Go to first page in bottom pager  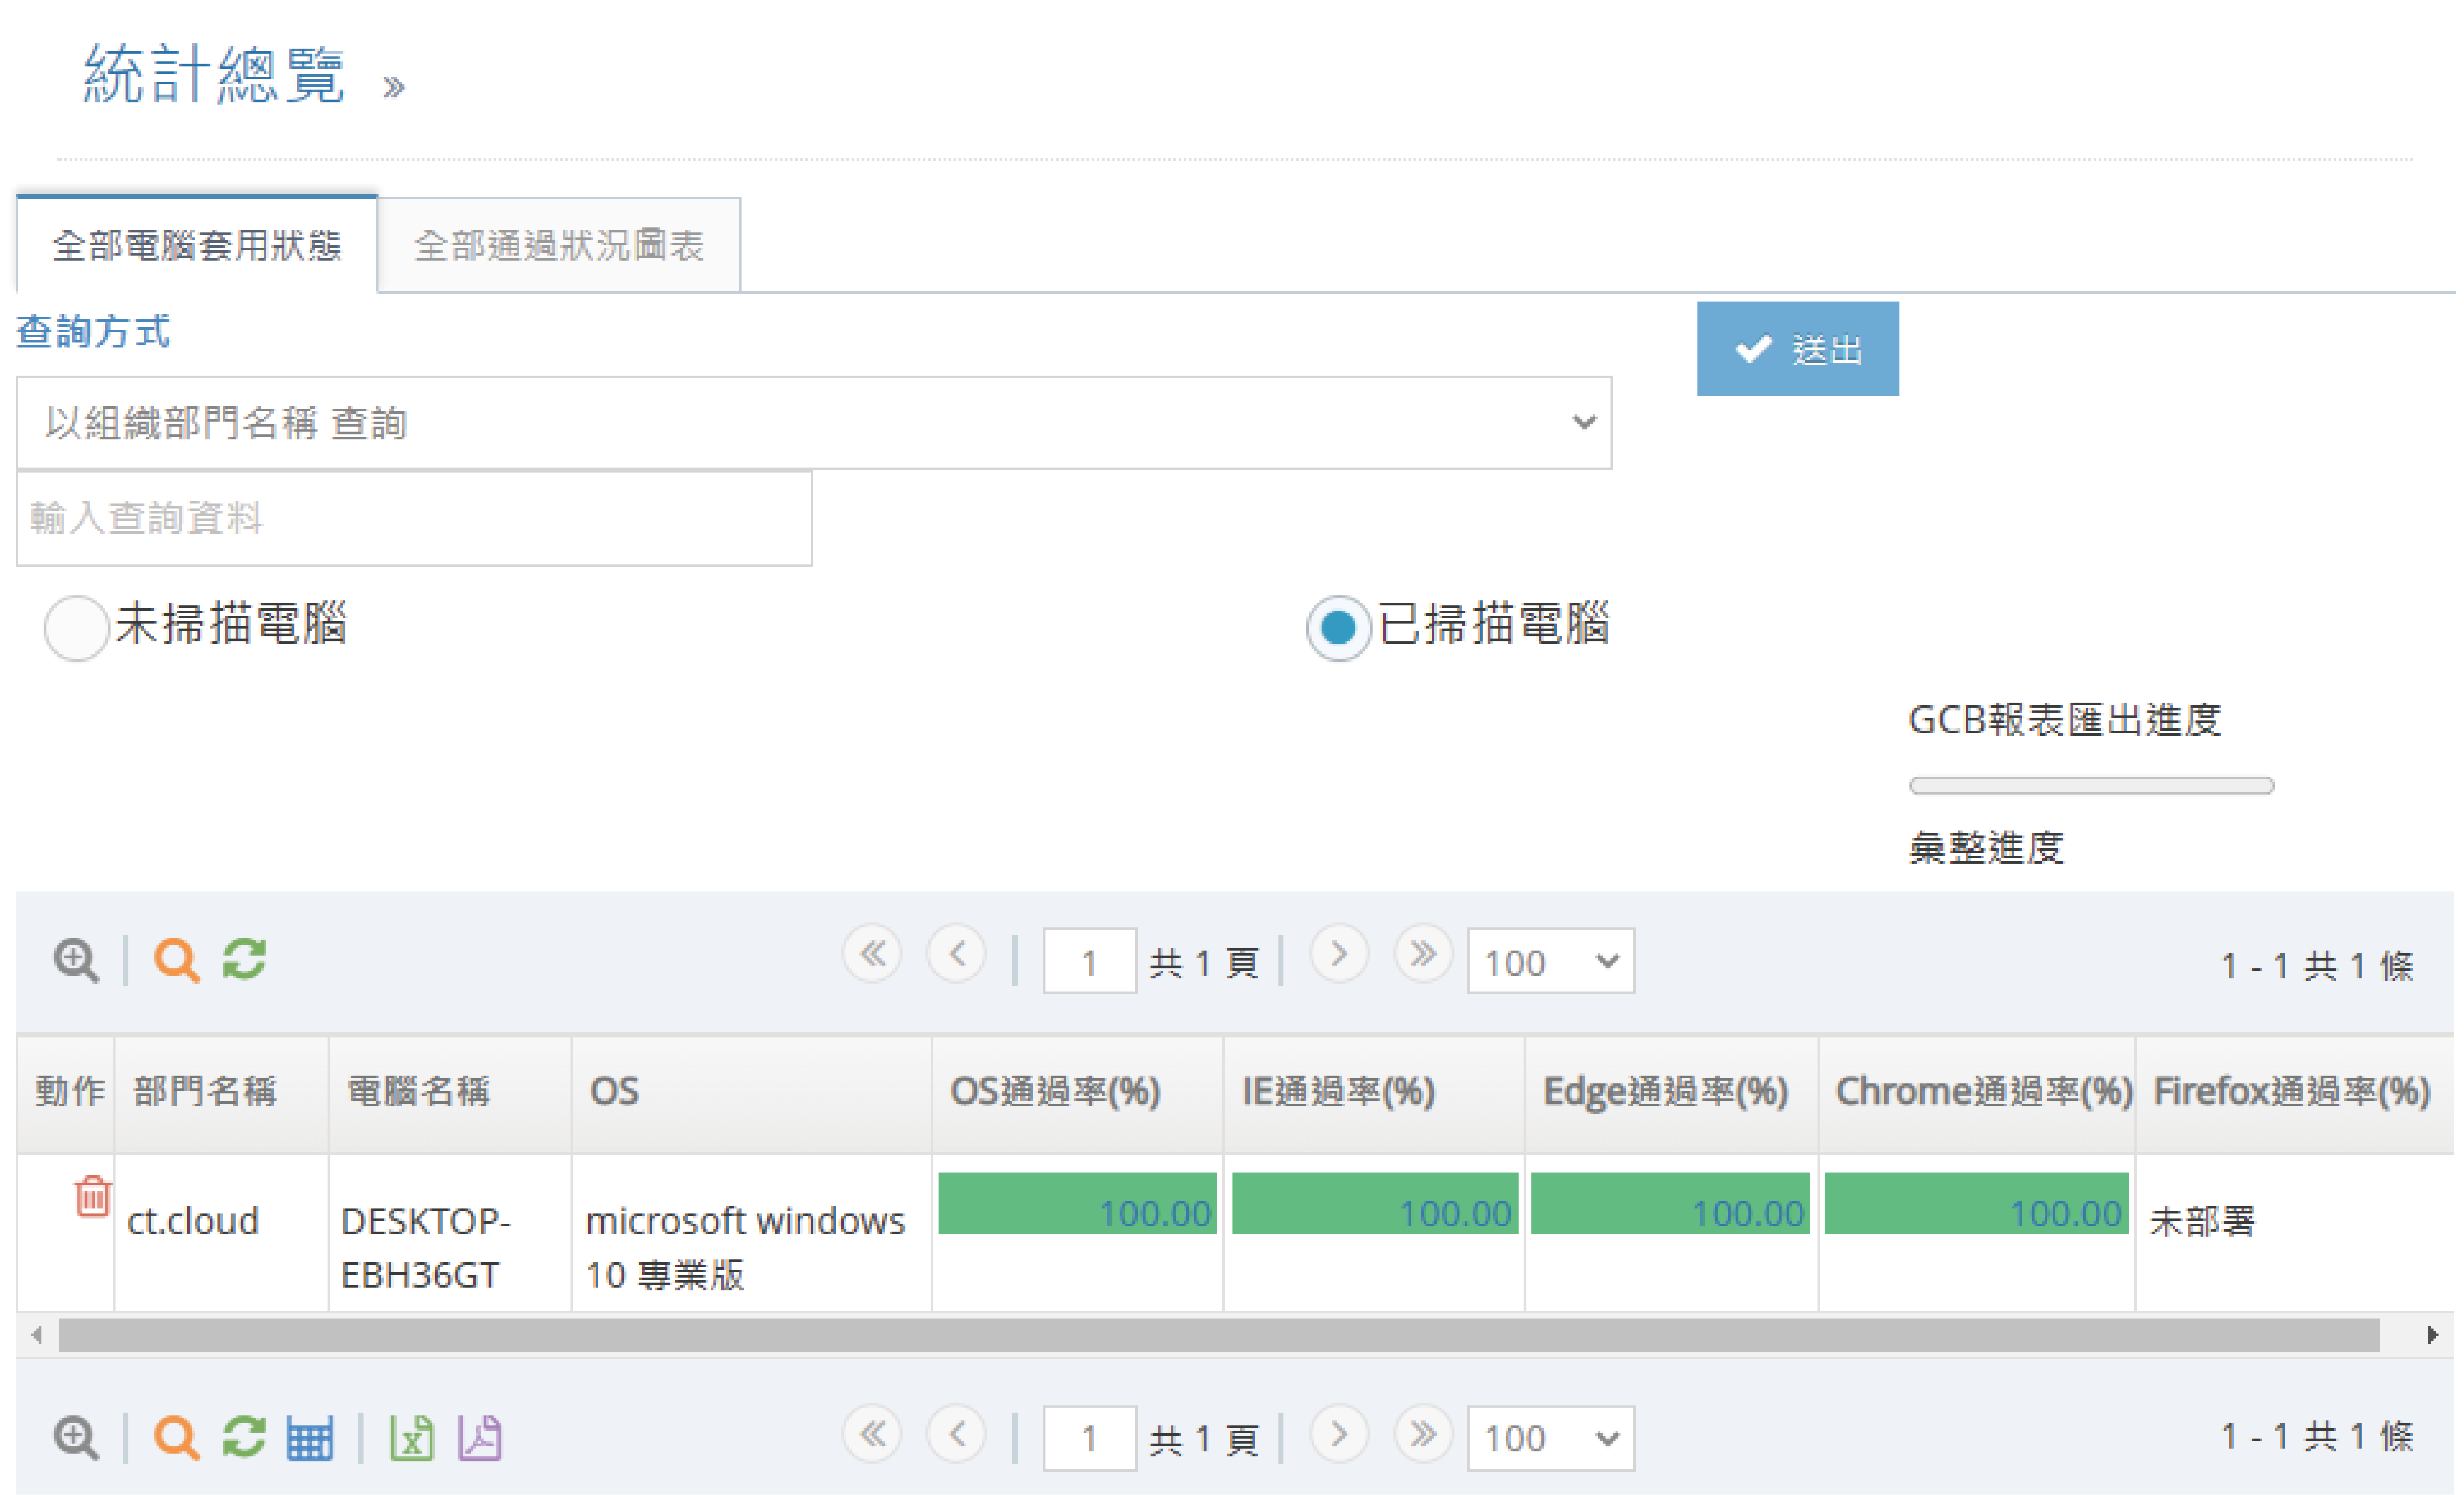[872, 1433]
